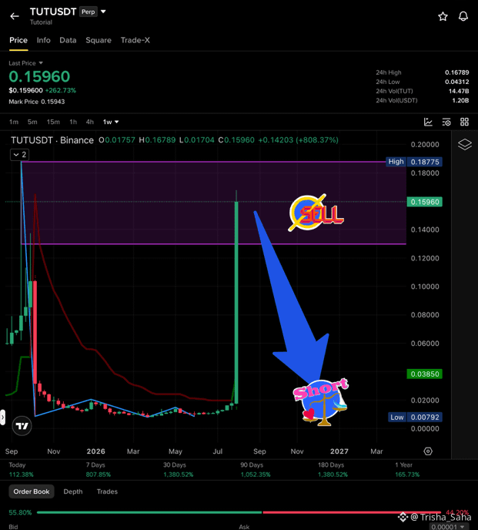Click the Perp contract badge
The image size is (478, 530).
(x=89, y=12)
